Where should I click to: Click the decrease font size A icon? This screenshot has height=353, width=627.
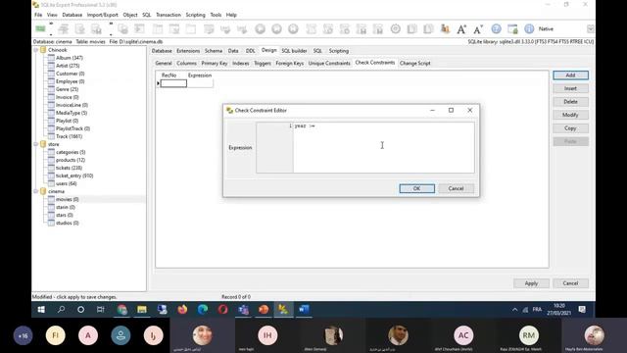coord(478,28)
